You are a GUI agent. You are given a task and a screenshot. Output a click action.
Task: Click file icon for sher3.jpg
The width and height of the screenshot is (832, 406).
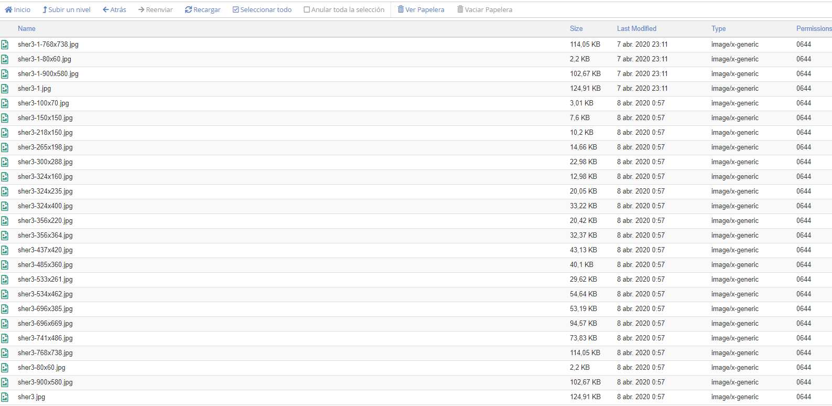coord(5,397)
